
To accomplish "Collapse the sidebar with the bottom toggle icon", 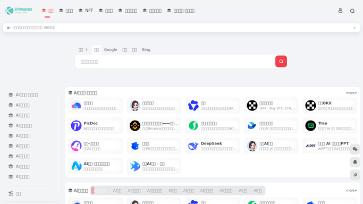I will click(11, 193).
